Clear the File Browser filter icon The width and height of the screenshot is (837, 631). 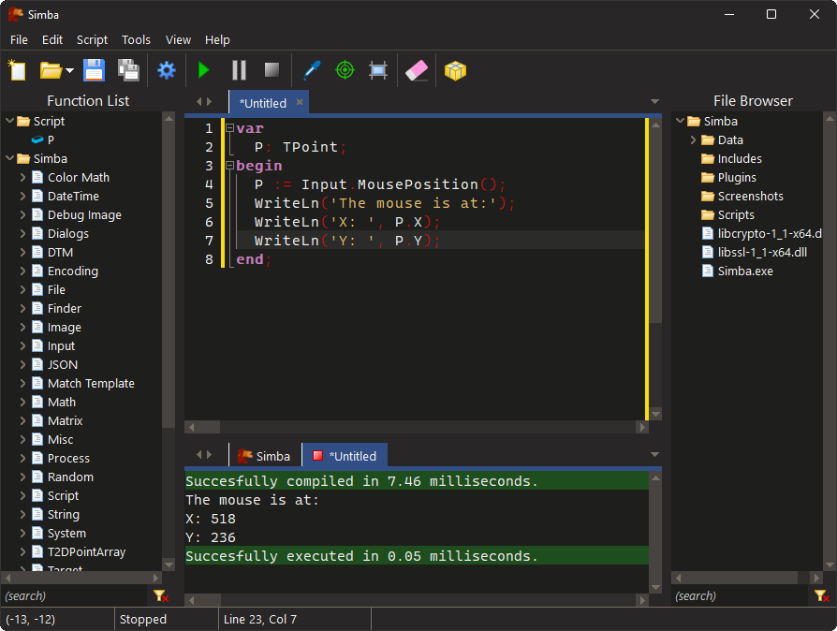click(821, 595)
